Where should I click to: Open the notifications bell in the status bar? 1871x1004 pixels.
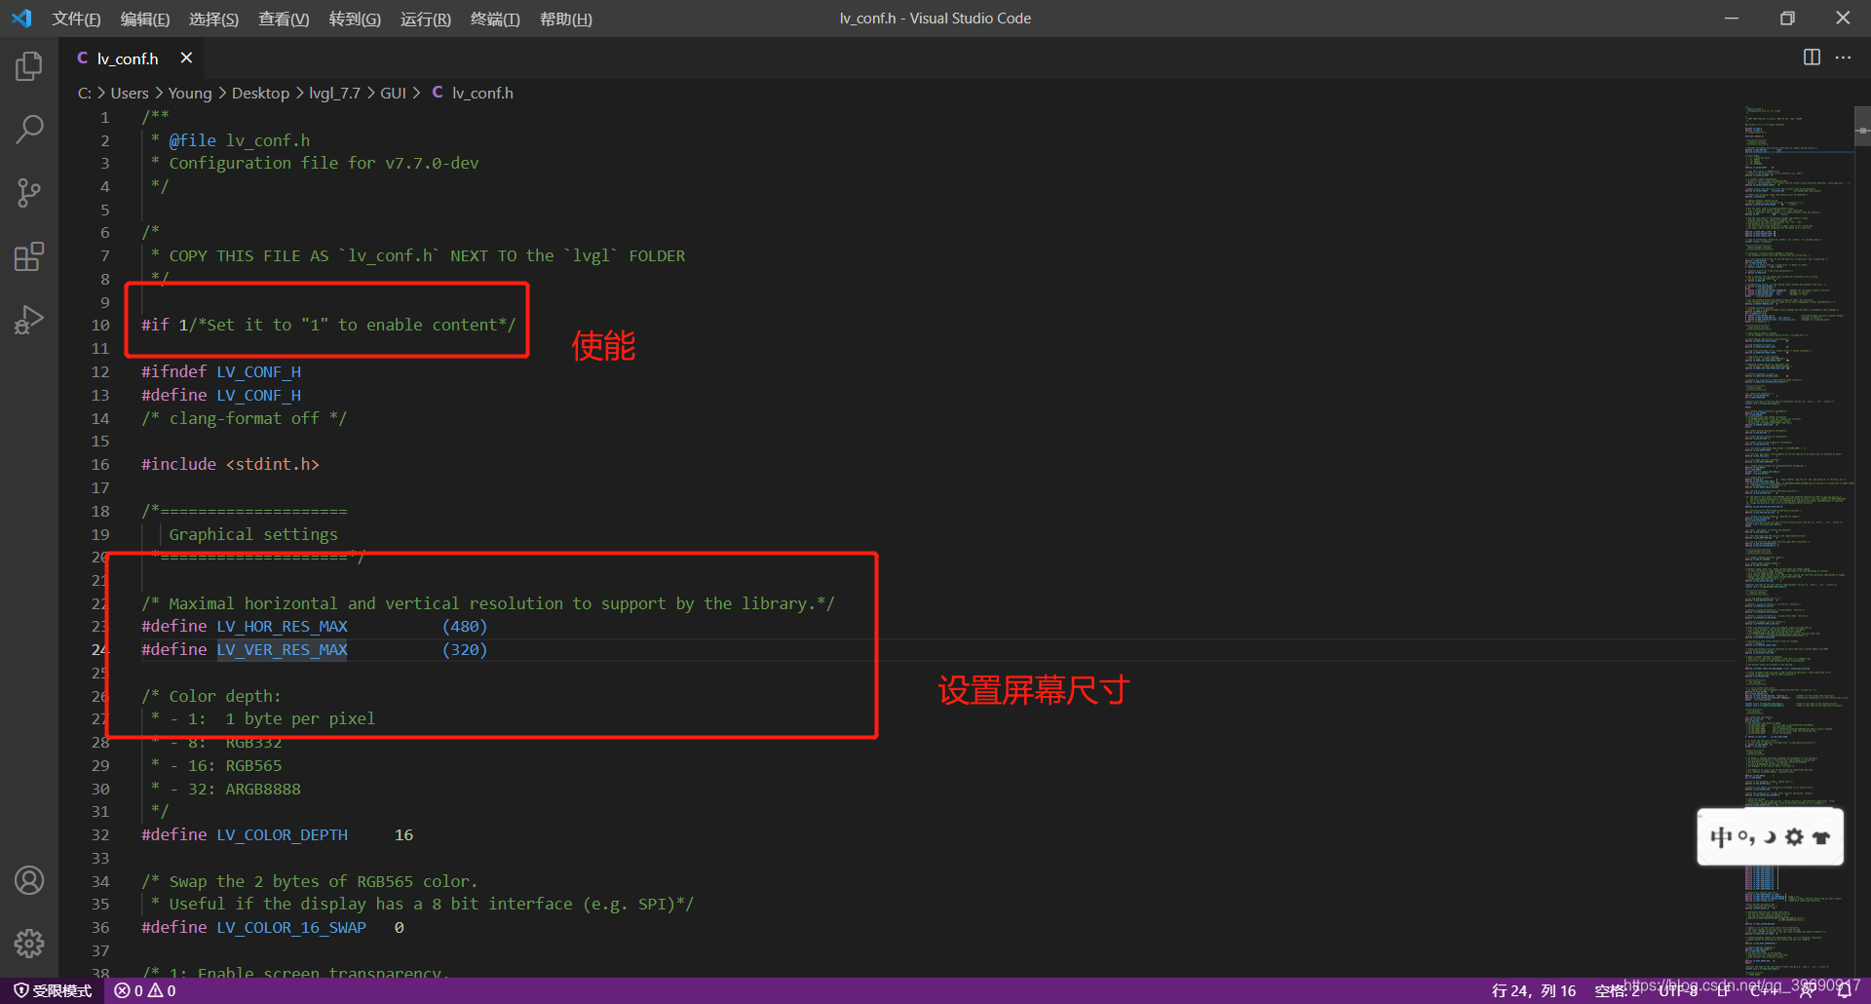click(x=1844, y=990)
